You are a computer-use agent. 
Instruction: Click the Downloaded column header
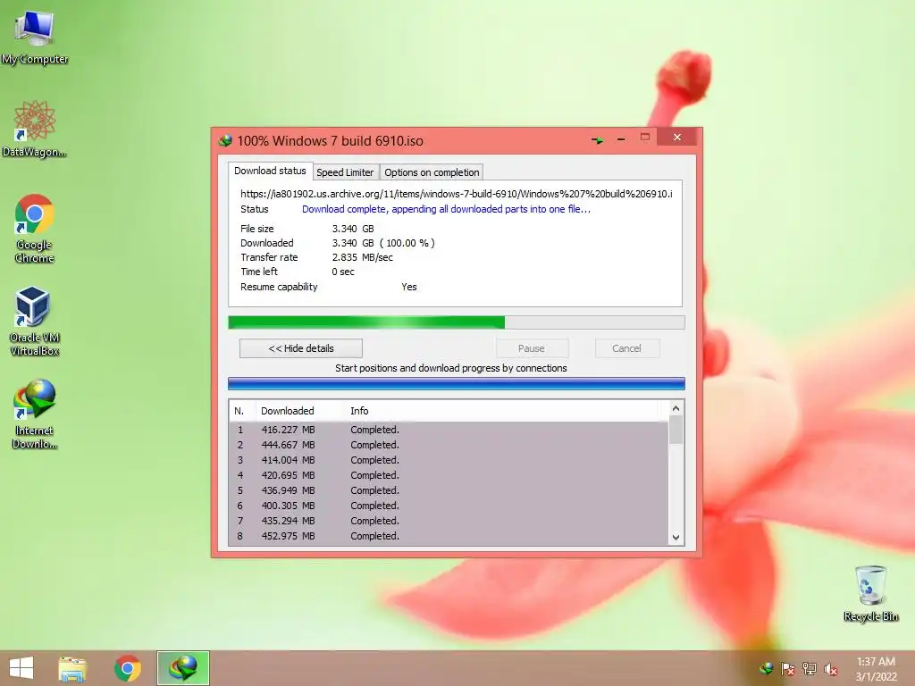(299, 411)
